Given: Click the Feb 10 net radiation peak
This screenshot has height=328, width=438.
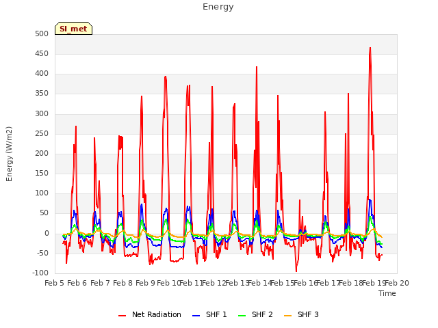Looking at the screenshot, I should coord(166,77).
